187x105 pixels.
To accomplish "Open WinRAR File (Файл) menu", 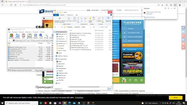I will [x=9, y=32].
